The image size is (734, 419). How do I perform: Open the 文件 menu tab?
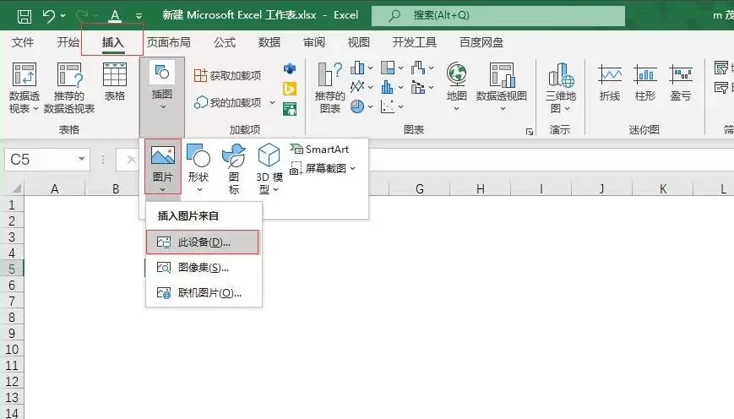23,42
